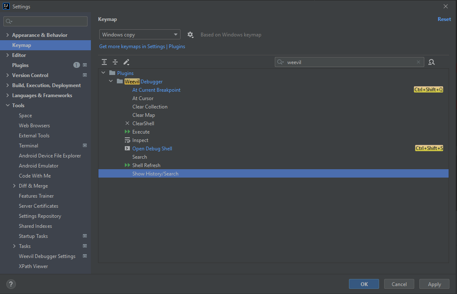This screenshot has width=457, height=294.
Task: Click the help question mark button
Action: 11,284
